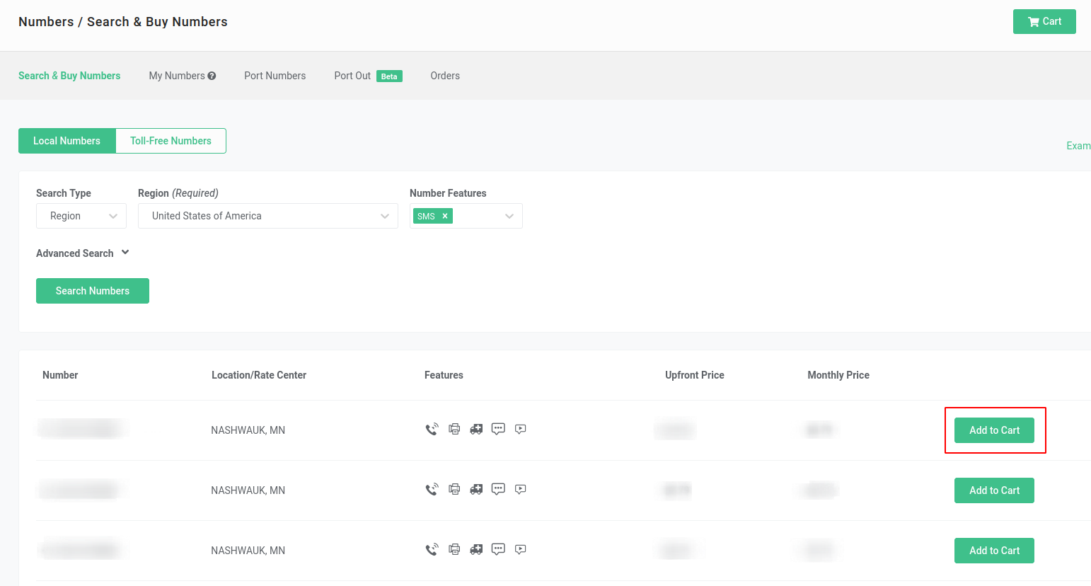
Task: Click the Features column header
Action: tap(444, 375)
